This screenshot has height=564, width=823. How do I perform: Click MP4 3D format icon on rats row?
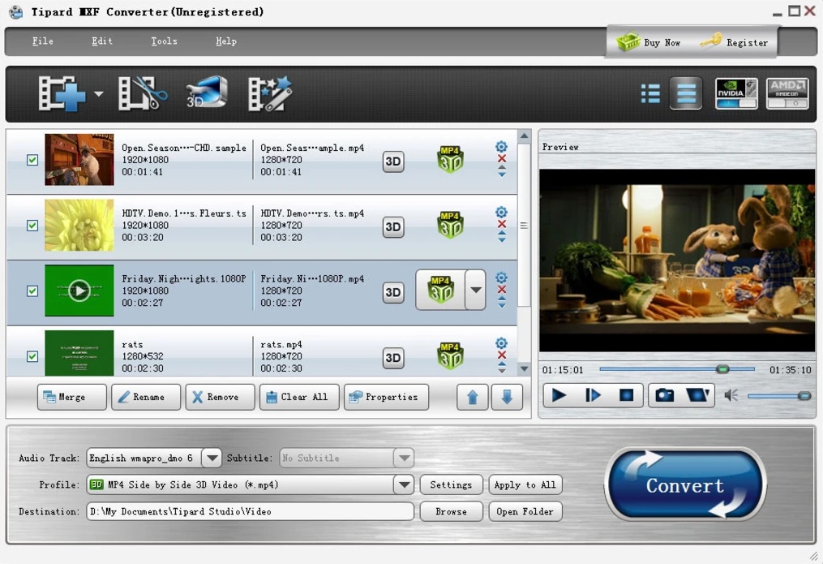coord(450,356)
